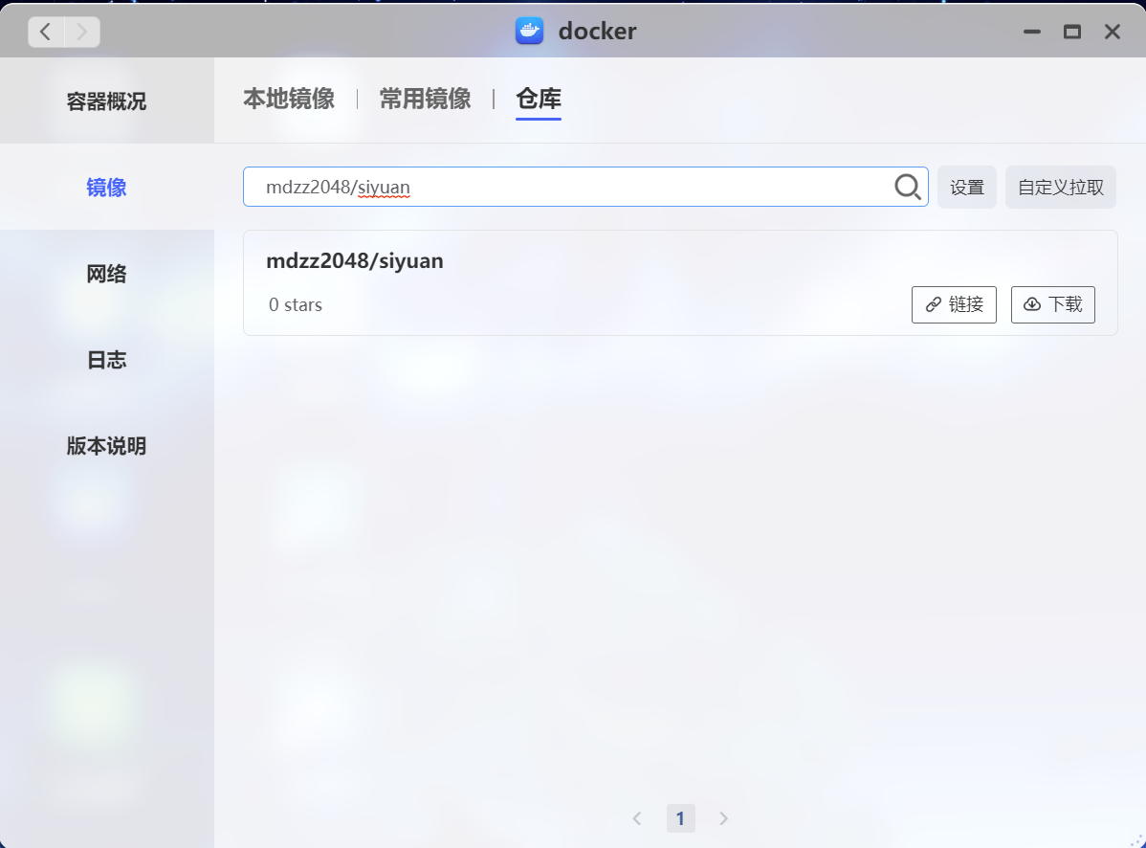This screenshot has height=848, width=1146.
Task: Click the 设置 button
Action: pos(967,188)
